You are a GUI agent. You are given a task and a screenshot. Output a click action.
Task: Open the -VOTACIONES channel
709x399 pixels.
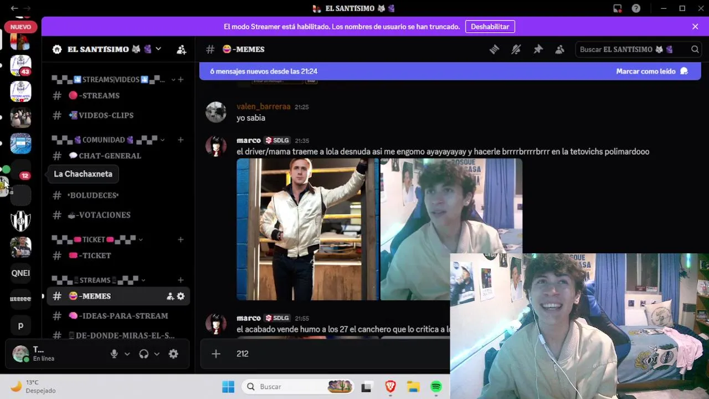point(119,215)
